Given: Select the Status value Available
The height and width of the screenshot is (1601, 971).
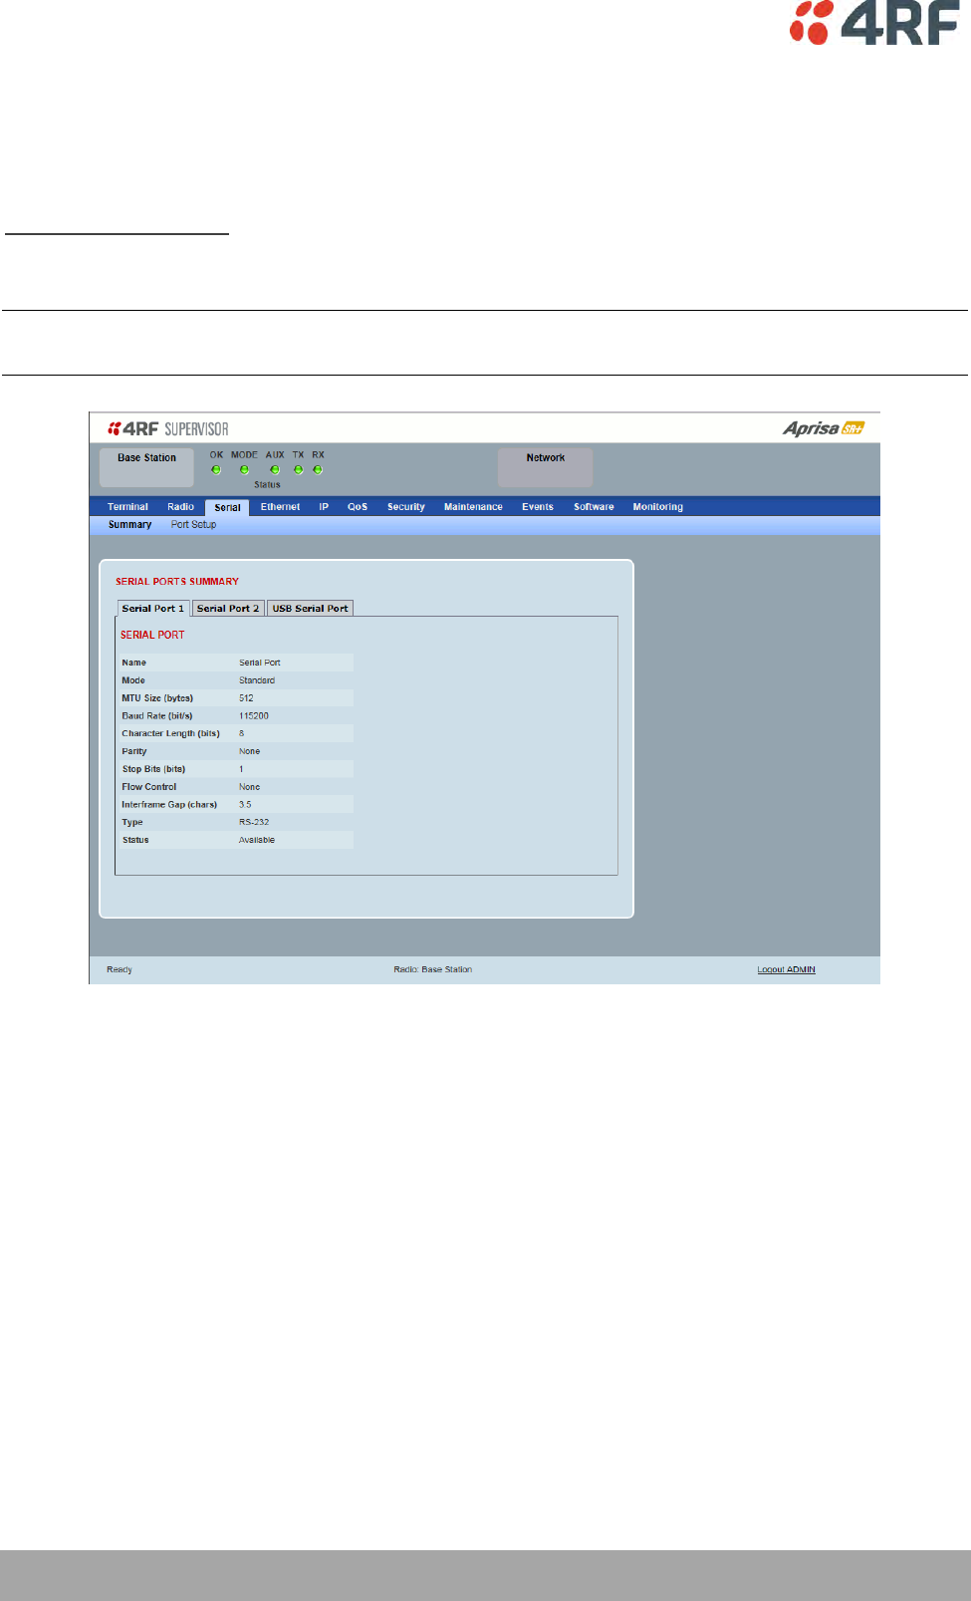Looking at the screenshot, I should tap(257, 841).
